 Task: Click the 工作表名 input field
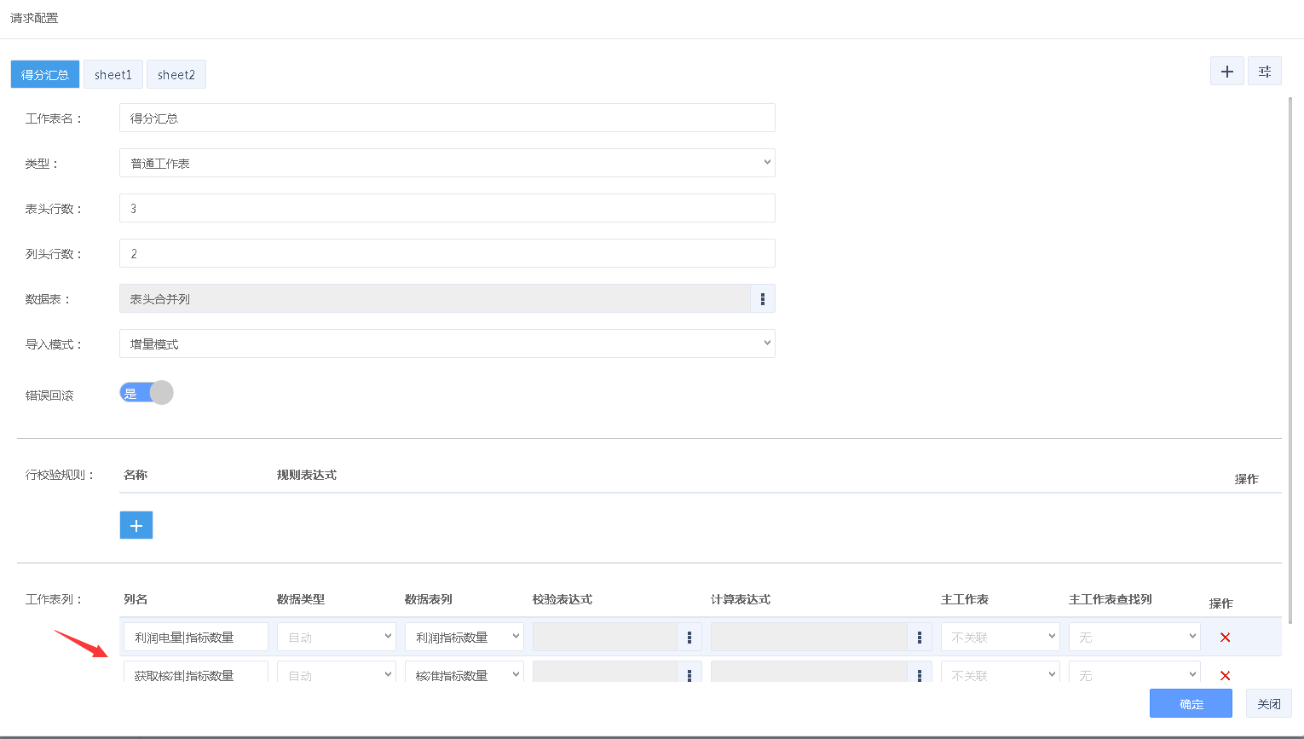(447, 118)
